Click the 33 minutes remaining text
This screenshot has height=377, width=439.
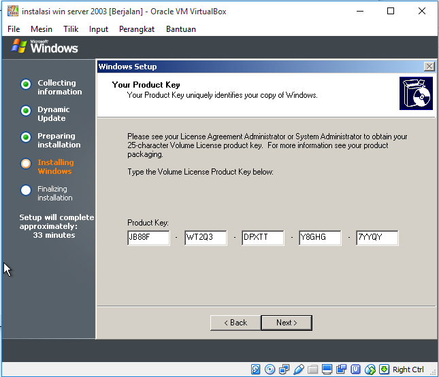tap(54, 235)
